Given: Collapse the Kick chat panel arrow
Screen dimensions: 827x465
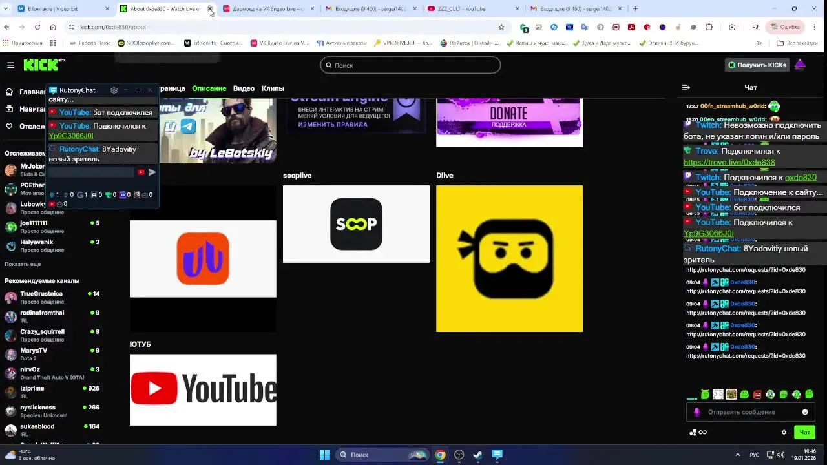Looking at the screenshot, I should (x=686, y=87).
